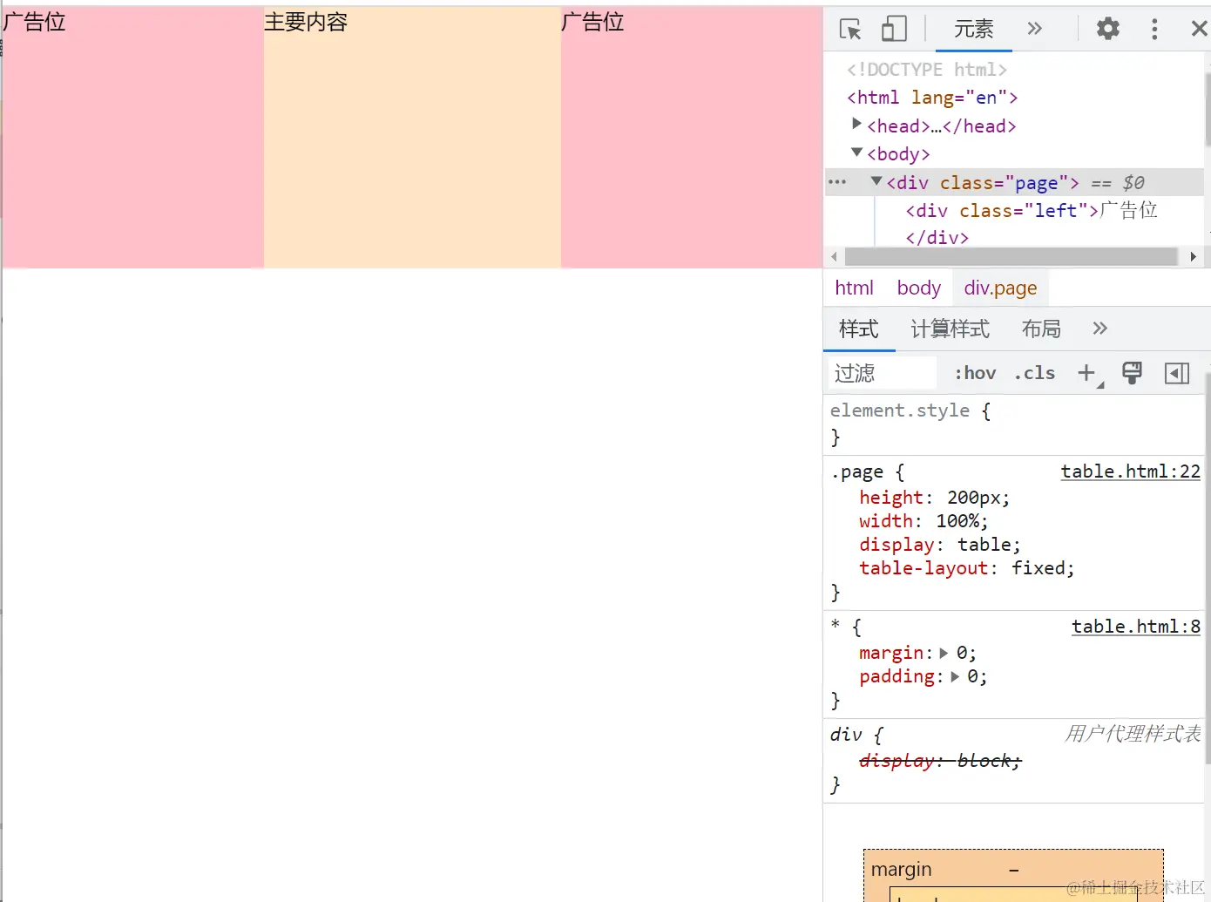The image size is (1211, 902).
Task: Switch to the 计算样式 tab
Action: (950, 329)
